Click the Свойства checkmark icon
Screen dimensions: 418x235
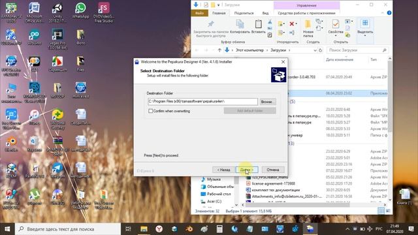coord(335,25)
